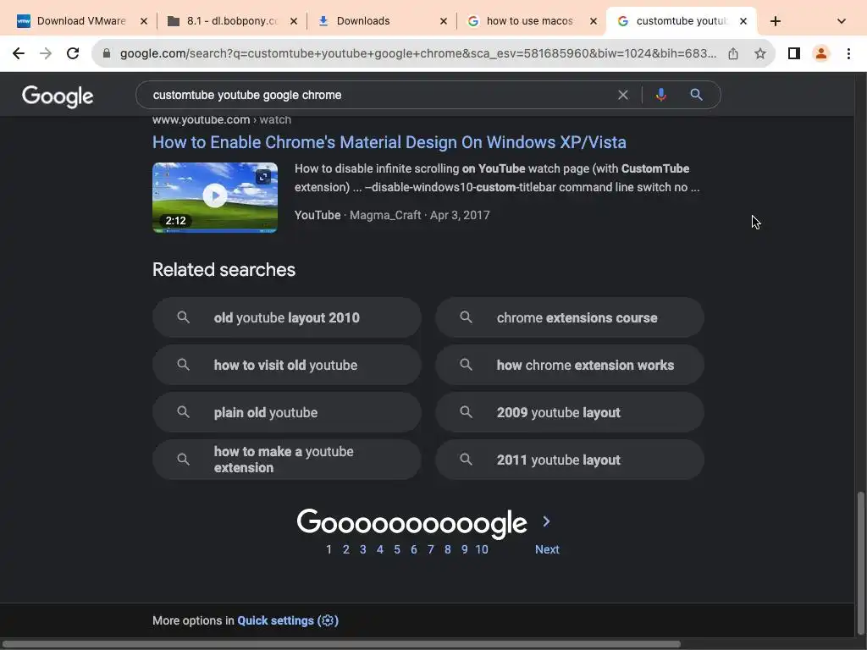The image size is (867, 650).
Task: Click the vertical scrollbar thumb
Action: coord(860,563)
